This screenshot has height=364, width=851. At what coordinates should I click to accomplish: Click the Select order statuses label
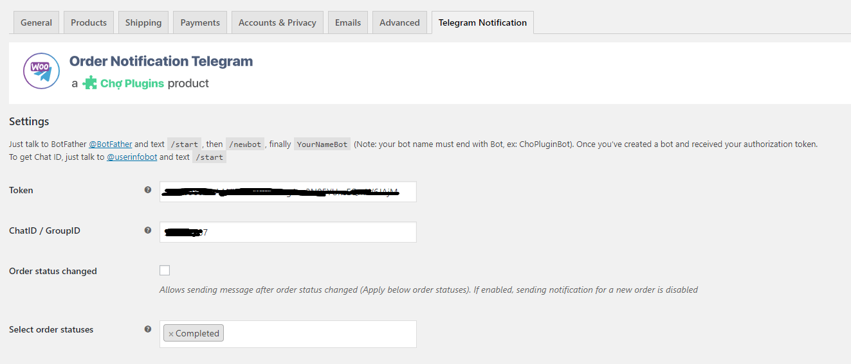[x=51, y=329]
